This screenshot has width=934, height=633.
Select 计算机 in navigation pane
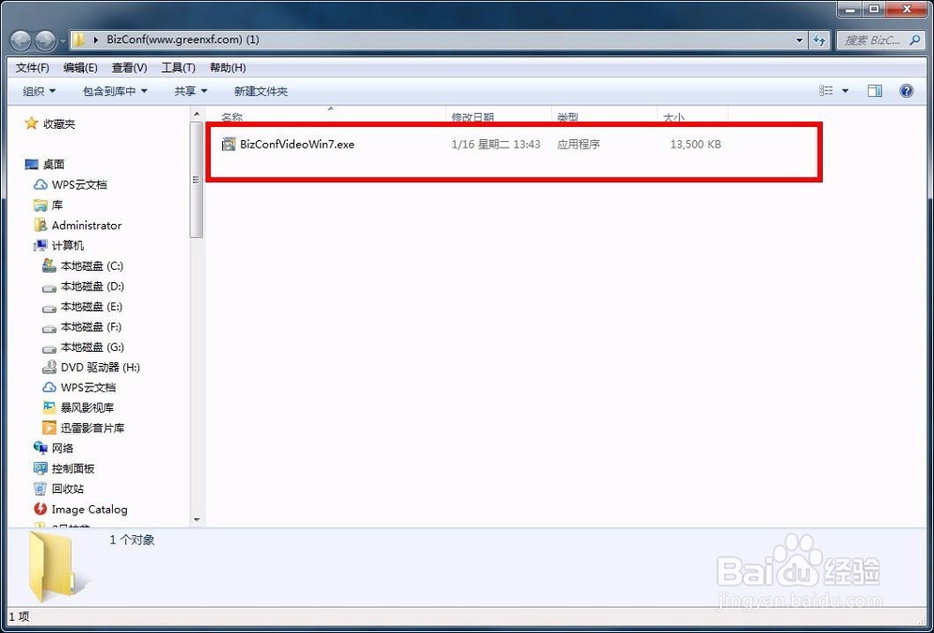[x=68, y=246]
